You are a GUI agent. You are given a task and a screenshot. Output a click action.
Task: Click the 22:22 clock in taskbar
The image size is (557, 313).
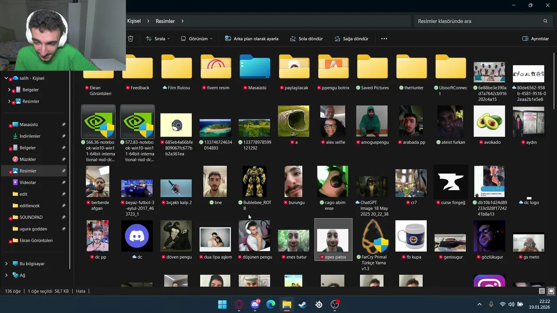click(544, 301)
